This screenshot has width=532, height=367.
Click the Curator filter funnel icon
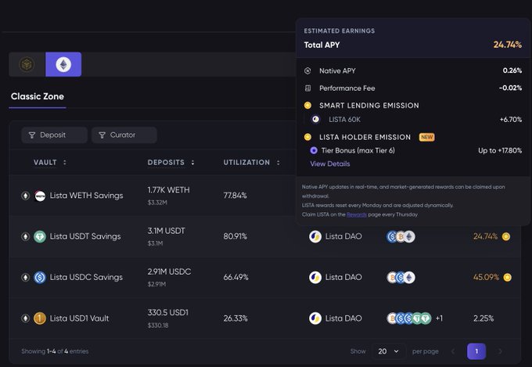[102, 135]
